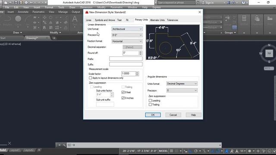This screenshot has width=276, height=155.
Task: Click the Round off stepper arrows
Action: pyautogui.click(x=140, y=53)
